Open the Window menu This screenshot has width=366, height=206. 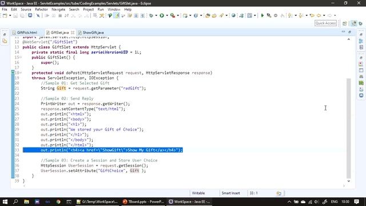[114, 9]
